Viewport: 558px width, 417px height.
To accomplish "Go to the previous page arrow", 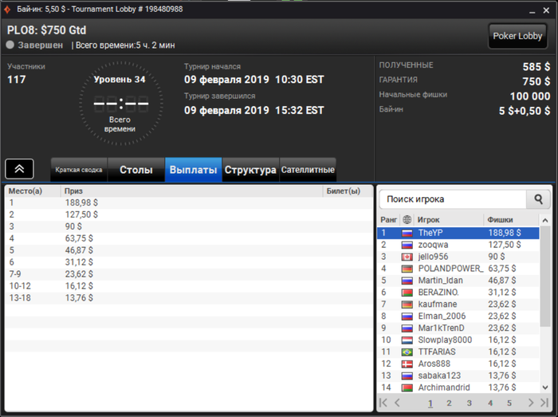I will coord(397,403).
